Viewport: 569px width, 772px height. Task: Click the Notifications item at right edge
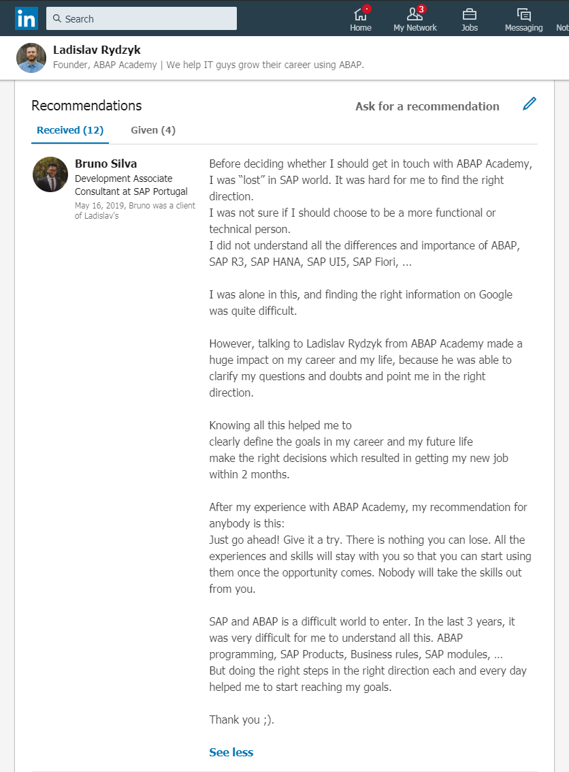[562, 18]
